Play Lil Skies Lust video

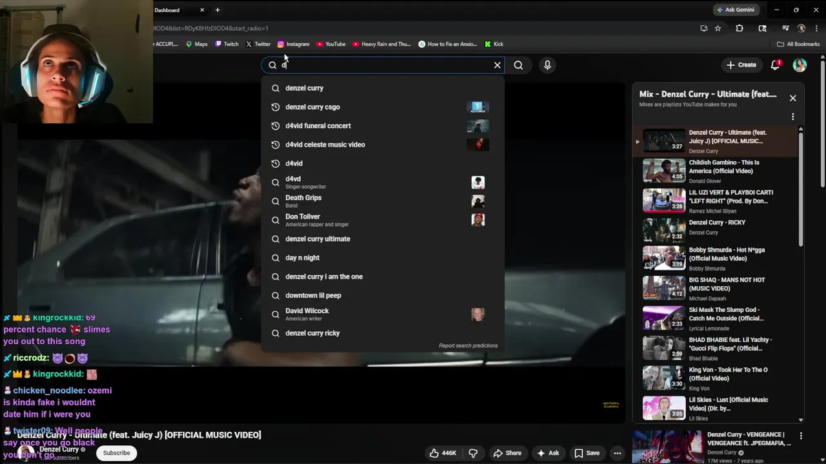(716, 409)
